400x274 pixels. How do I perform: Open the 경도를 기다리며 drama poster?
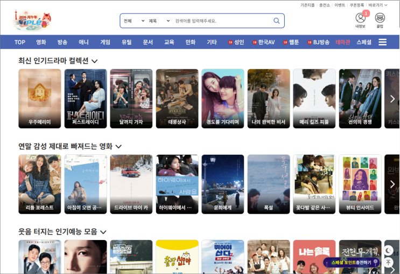click(223, 99)
